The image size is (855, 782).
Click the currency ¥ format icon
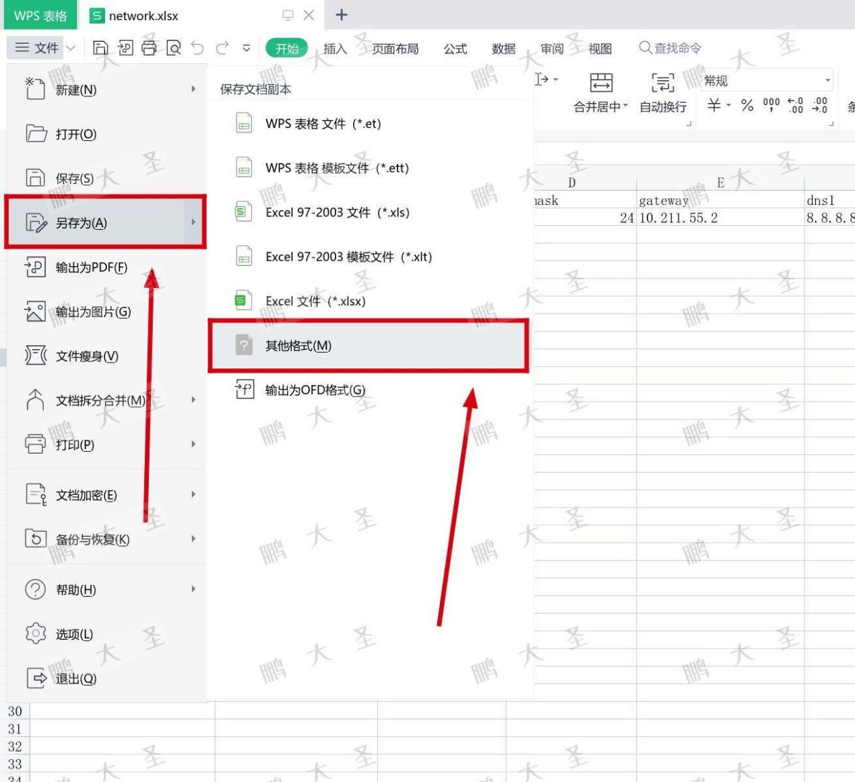[x=714, y=105]
